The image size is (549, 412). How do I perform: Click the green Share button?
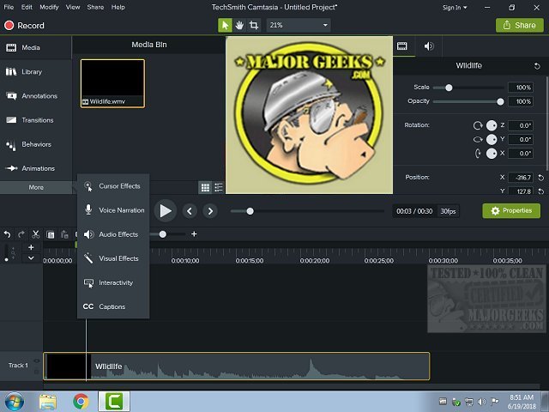coord(519,26)
